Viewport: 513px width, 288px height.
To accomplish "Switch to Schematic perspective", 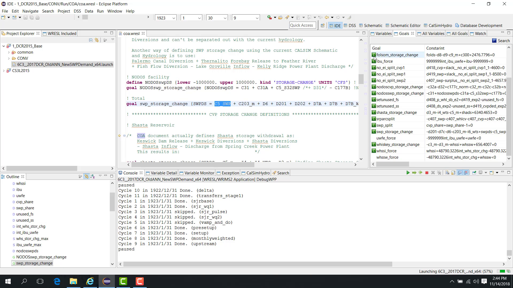I will click(x=371, y=26).
